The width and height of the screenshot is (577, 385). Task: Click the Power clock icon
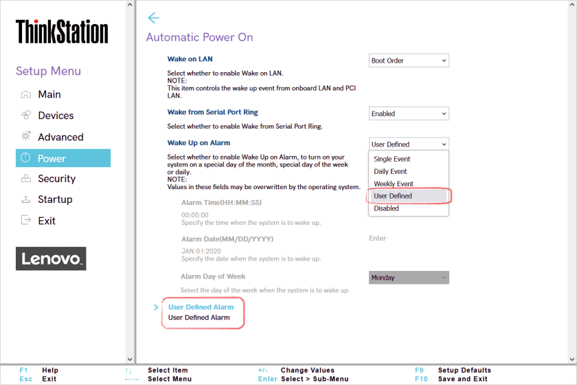26,158
